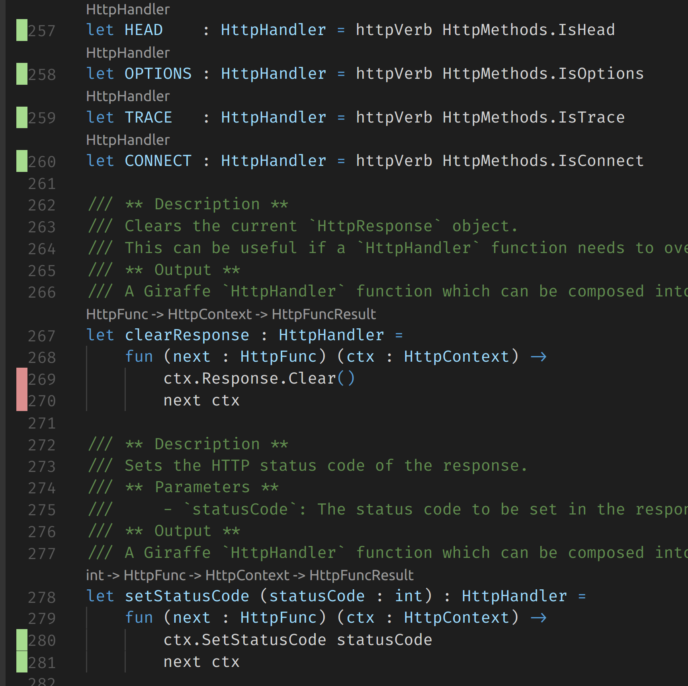The image size is (688, 686).
Task: Click line number 280 in gutter
Action: (42, 640)
